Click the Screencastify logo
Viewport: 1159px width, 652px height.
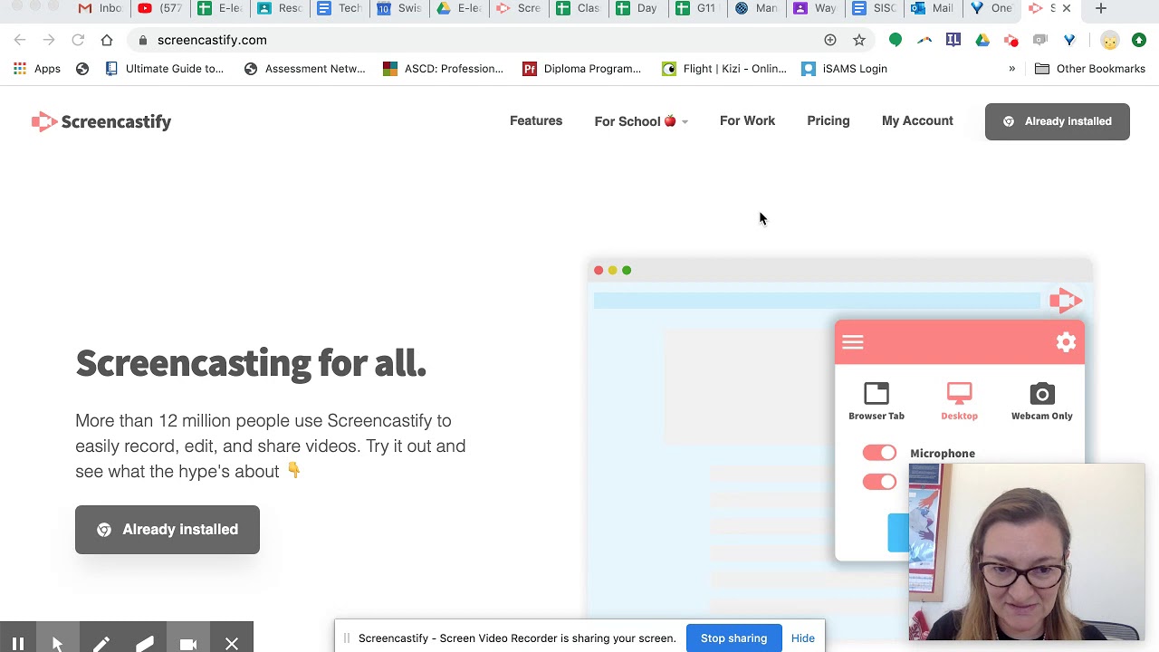[101, 121]
